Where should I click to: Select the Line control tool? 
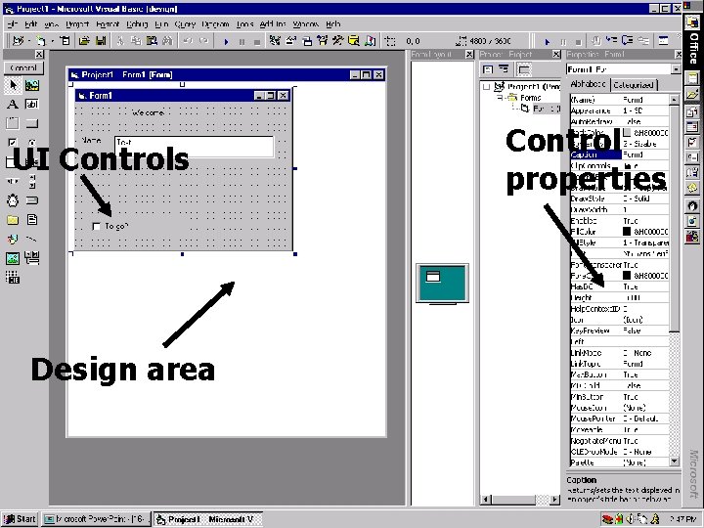click(32, 239)
